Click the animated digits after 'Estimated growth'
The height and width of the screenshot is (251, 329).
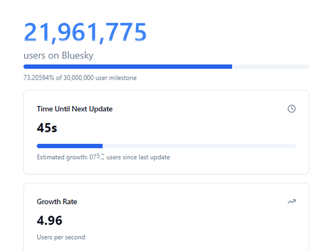click(x=97, y=157)
